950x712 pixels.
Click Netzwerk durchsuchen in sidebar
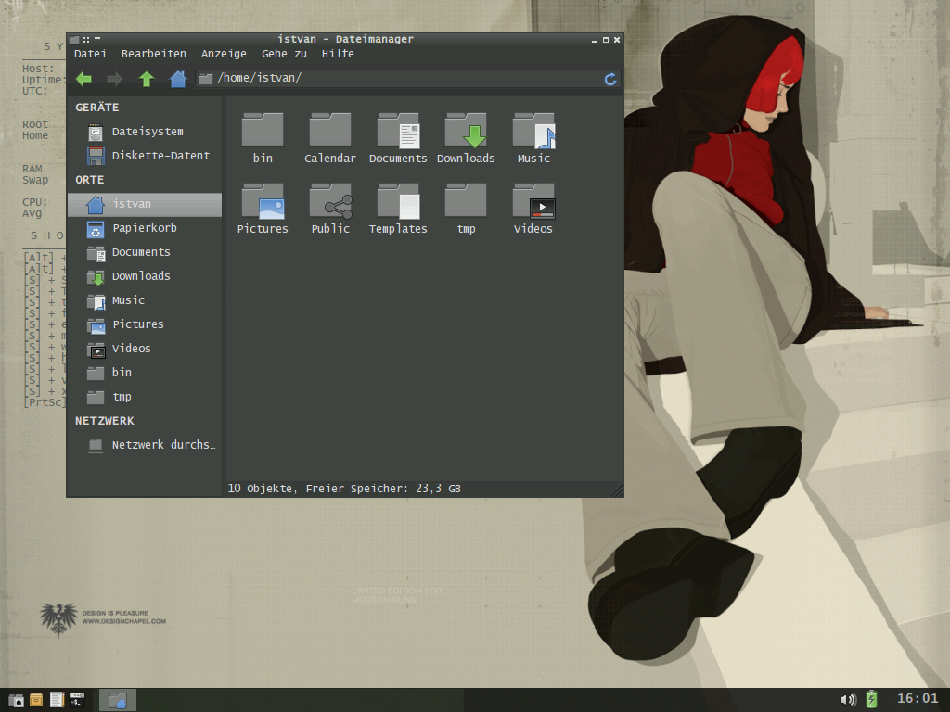coord(145,445)
